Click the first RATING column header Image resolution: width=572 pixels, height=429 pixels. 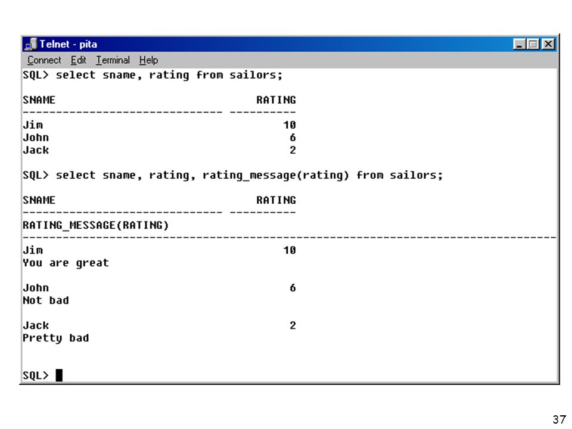[x=276, y=100]
